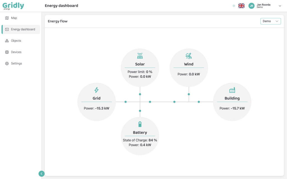287x179 pixels.
Task: Toggle light mode with the sun icon
Action: (233, 6)
